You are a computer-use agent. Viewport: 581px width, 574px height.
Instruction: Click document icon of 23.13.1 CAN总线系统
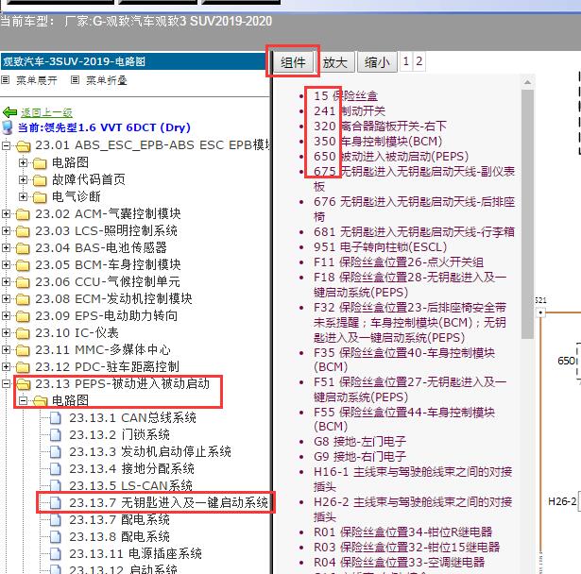(x=55, y=417)
